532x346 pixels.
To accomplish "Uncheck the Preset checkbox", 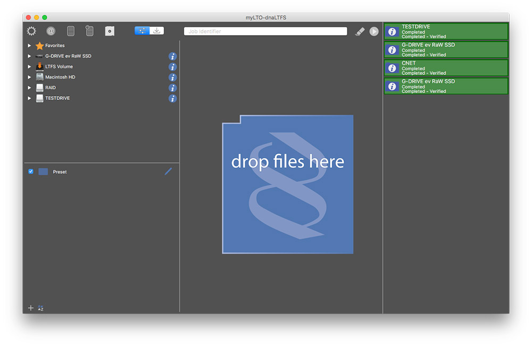I will 31,172.
